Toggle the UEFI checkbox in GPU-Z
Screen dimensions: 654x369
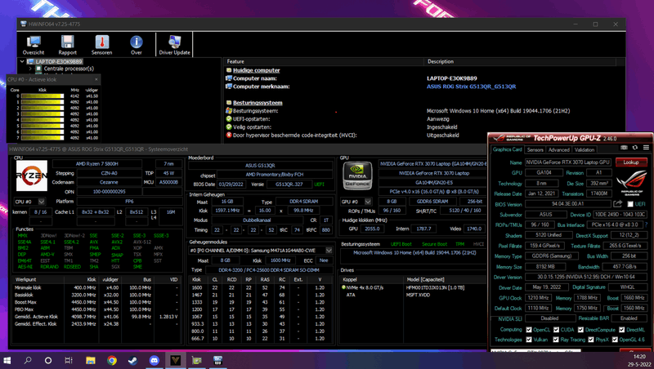630,204
